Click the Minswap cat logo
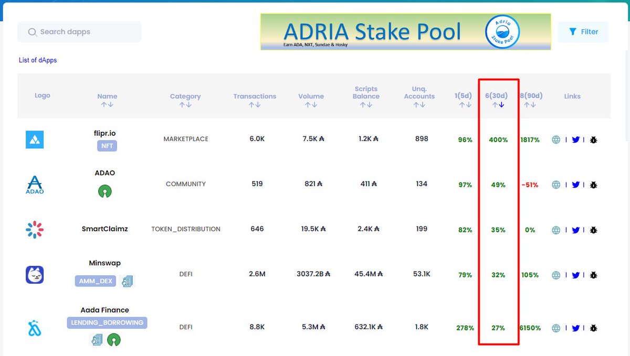Image resolution: width=630 pixels, height=356 pixels. 35,275
